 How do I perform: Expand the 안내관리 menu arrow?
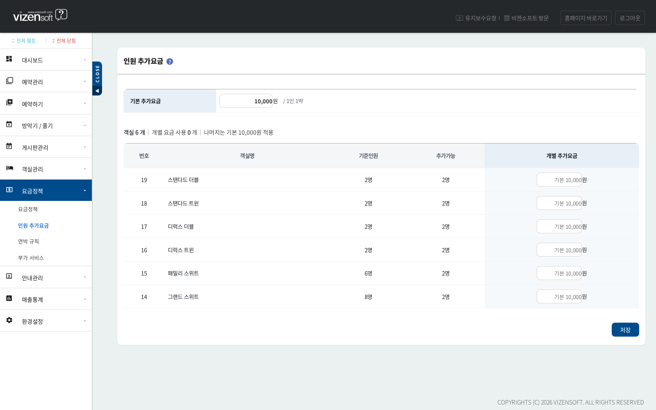coord(85,277)
